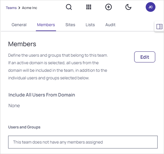Toggle the side panel layout icon
The image size is (164, 154).
click(x=159, y=27)
